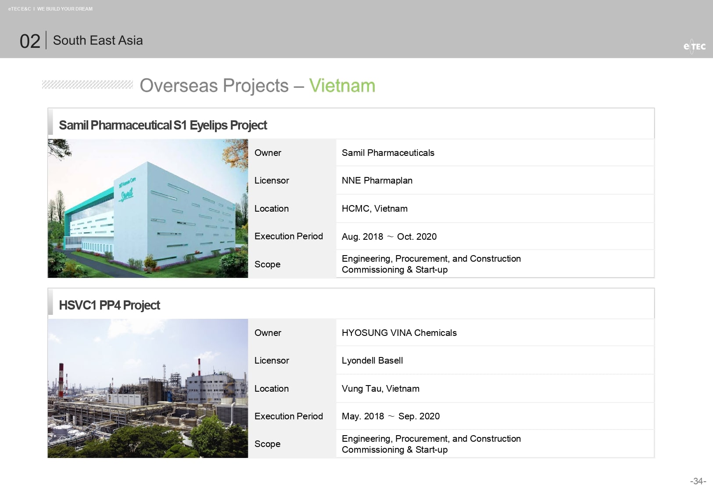Screen dimensions: 713x494
Task: Click 'May. 2018 ~ Sep. 2020' execution period
Action: 391,416
